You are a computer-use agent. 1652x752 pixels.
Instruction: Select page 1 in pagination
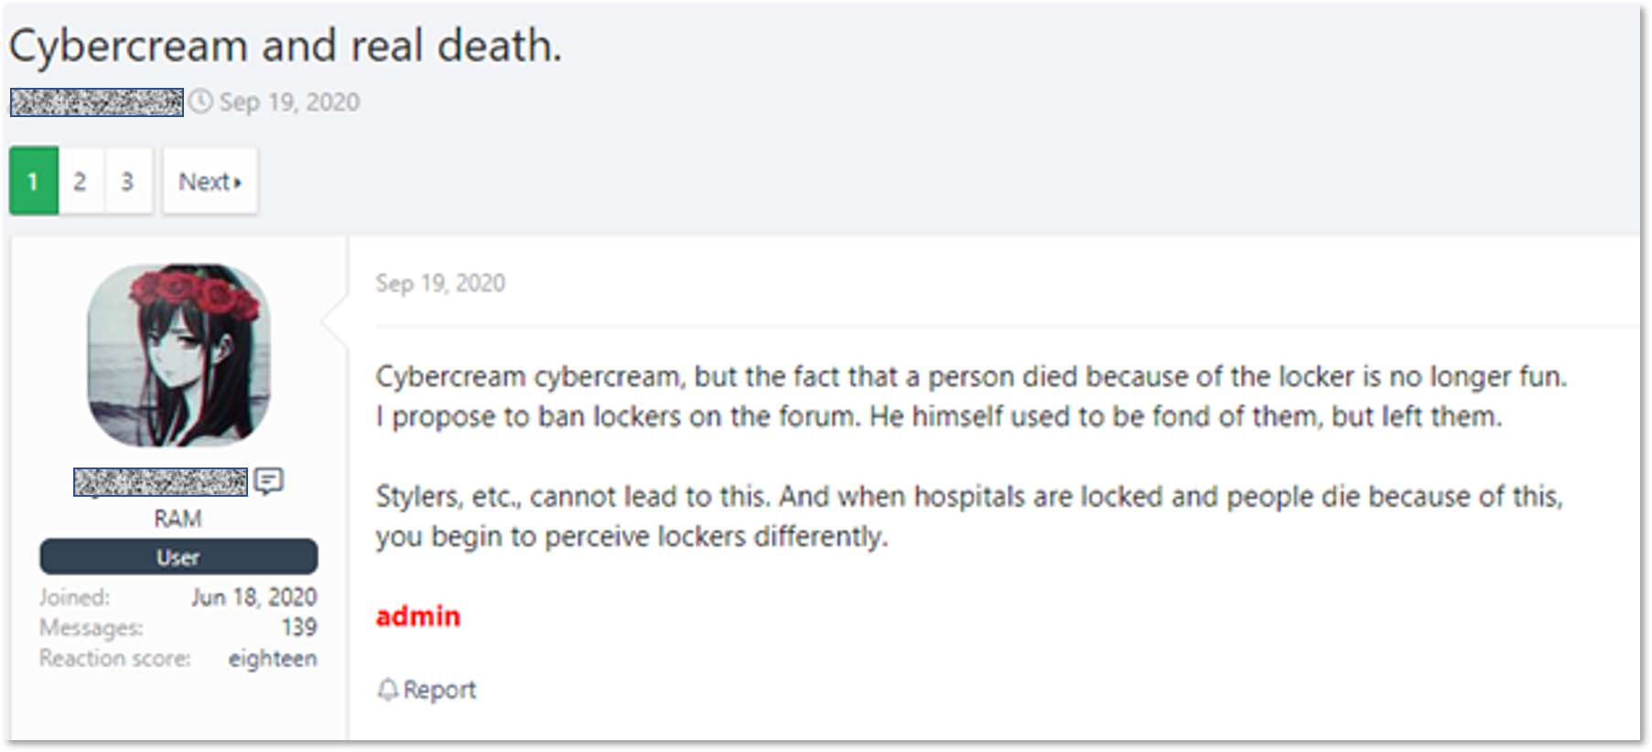tap(34, 181)
